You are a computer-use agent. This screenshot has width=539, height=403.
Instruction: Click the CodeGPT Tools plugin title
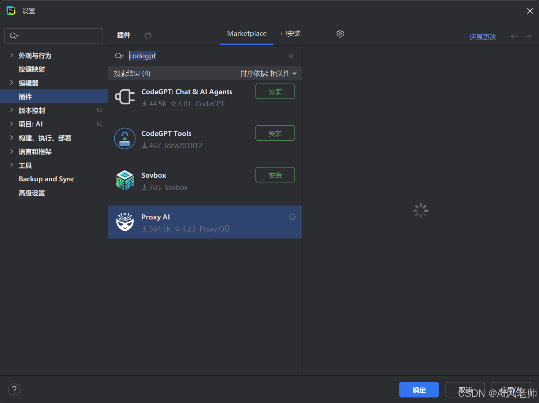[166, 134]
